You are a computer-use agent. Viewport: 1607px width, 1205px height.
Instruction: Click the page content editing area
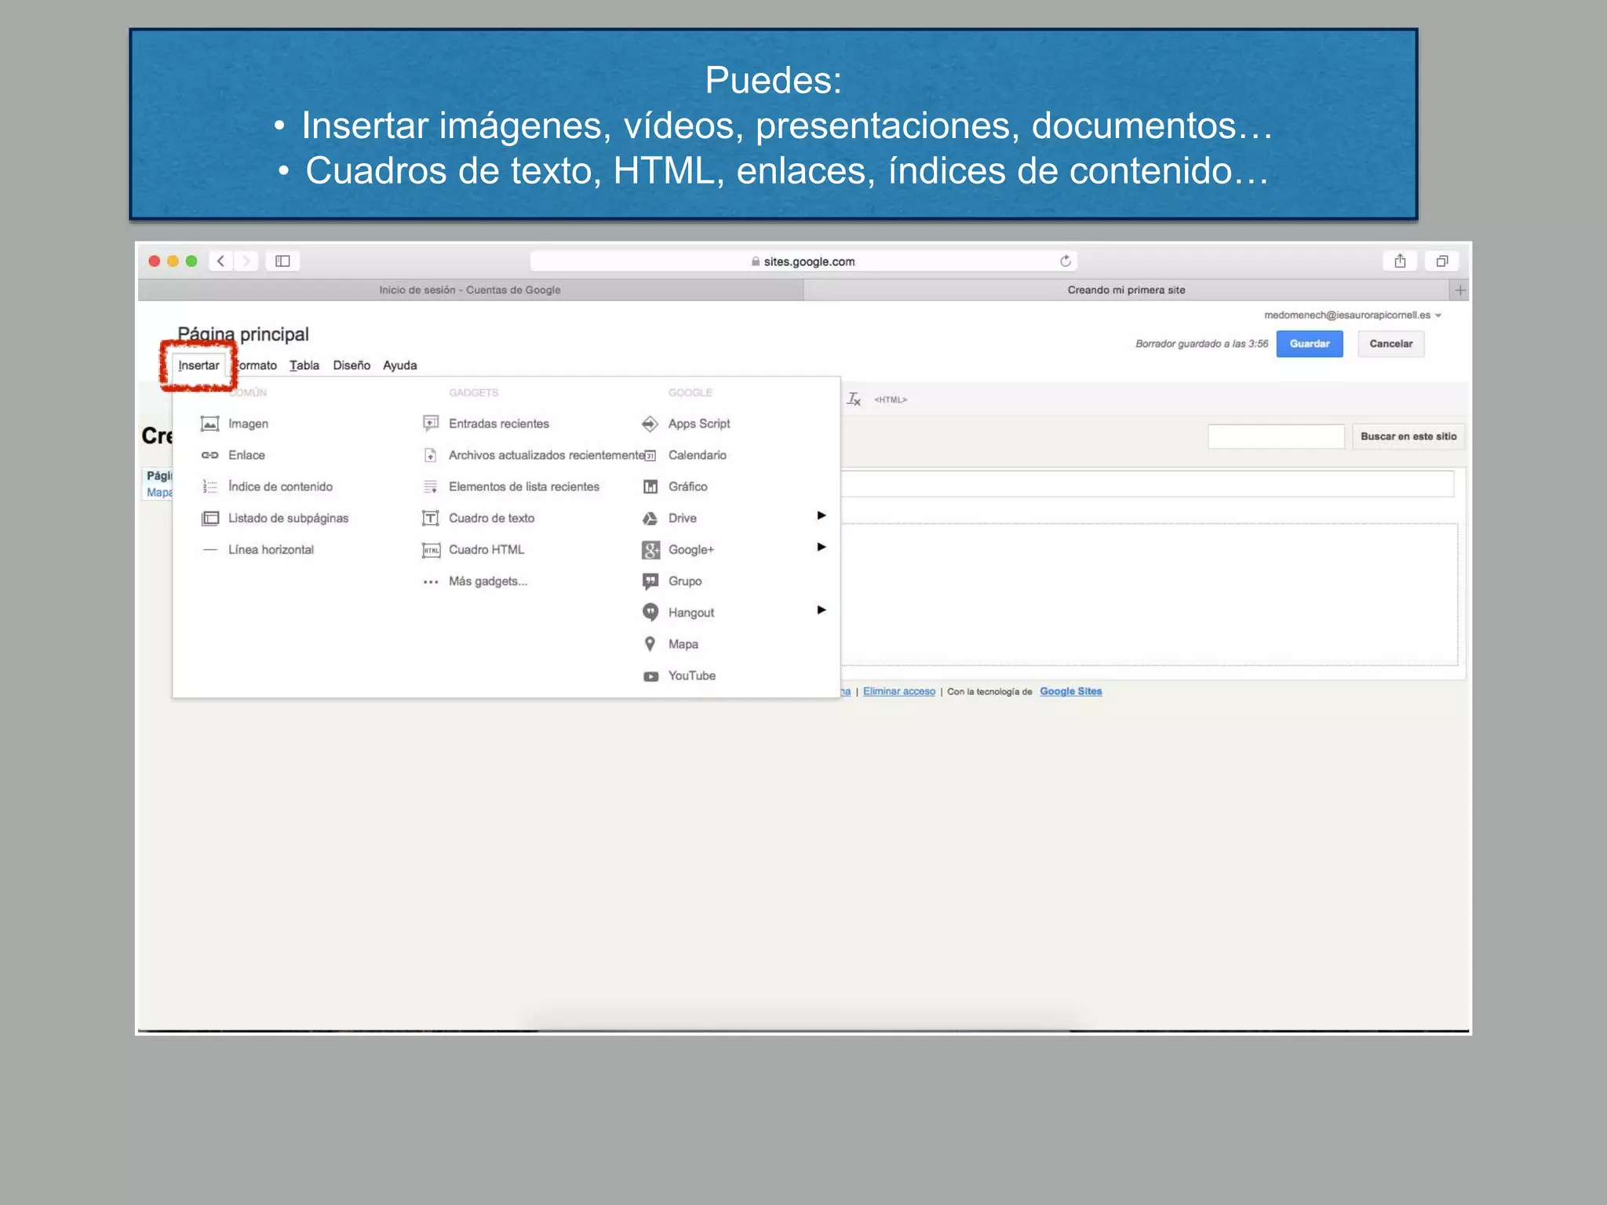coord(1150,594)
